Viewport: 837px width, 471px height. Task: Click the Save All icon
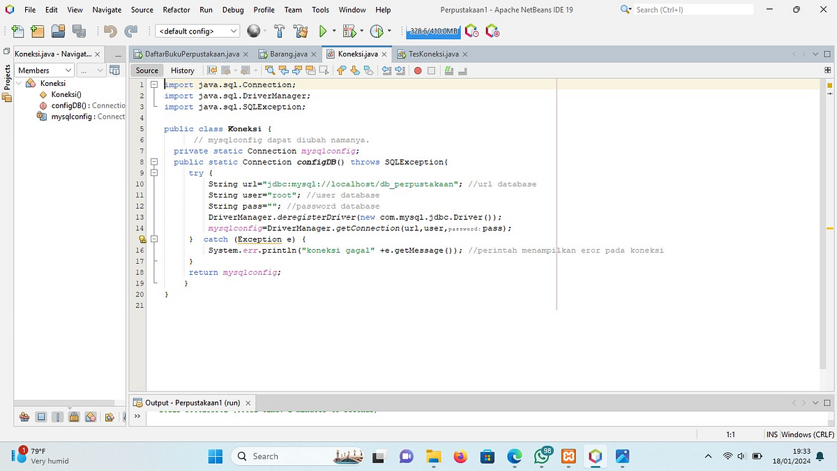[79, 31]
